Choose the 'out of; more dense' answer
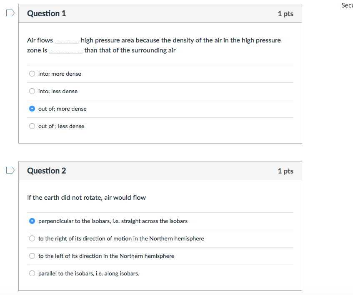Viewport: 353px width, 295px height. [x=32, y=109]
